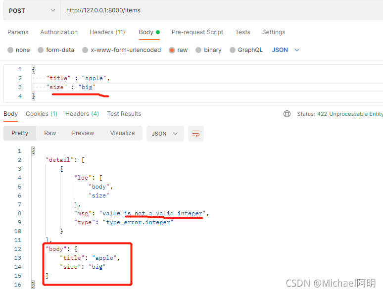Click response line "size": "big"

tap(83, 267)
